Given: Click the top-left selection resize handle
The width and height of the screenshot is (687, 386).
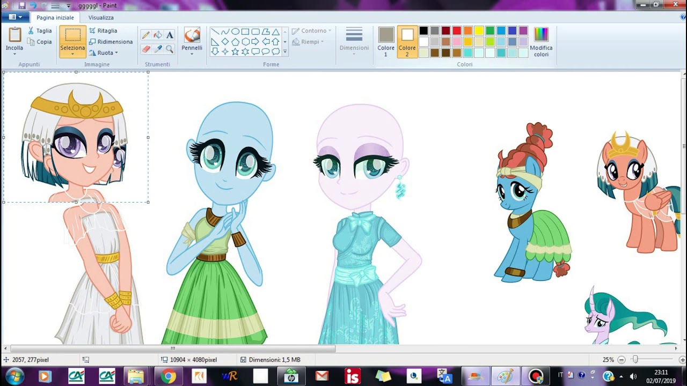Looking at the screenshot, I should coord(4,72).
